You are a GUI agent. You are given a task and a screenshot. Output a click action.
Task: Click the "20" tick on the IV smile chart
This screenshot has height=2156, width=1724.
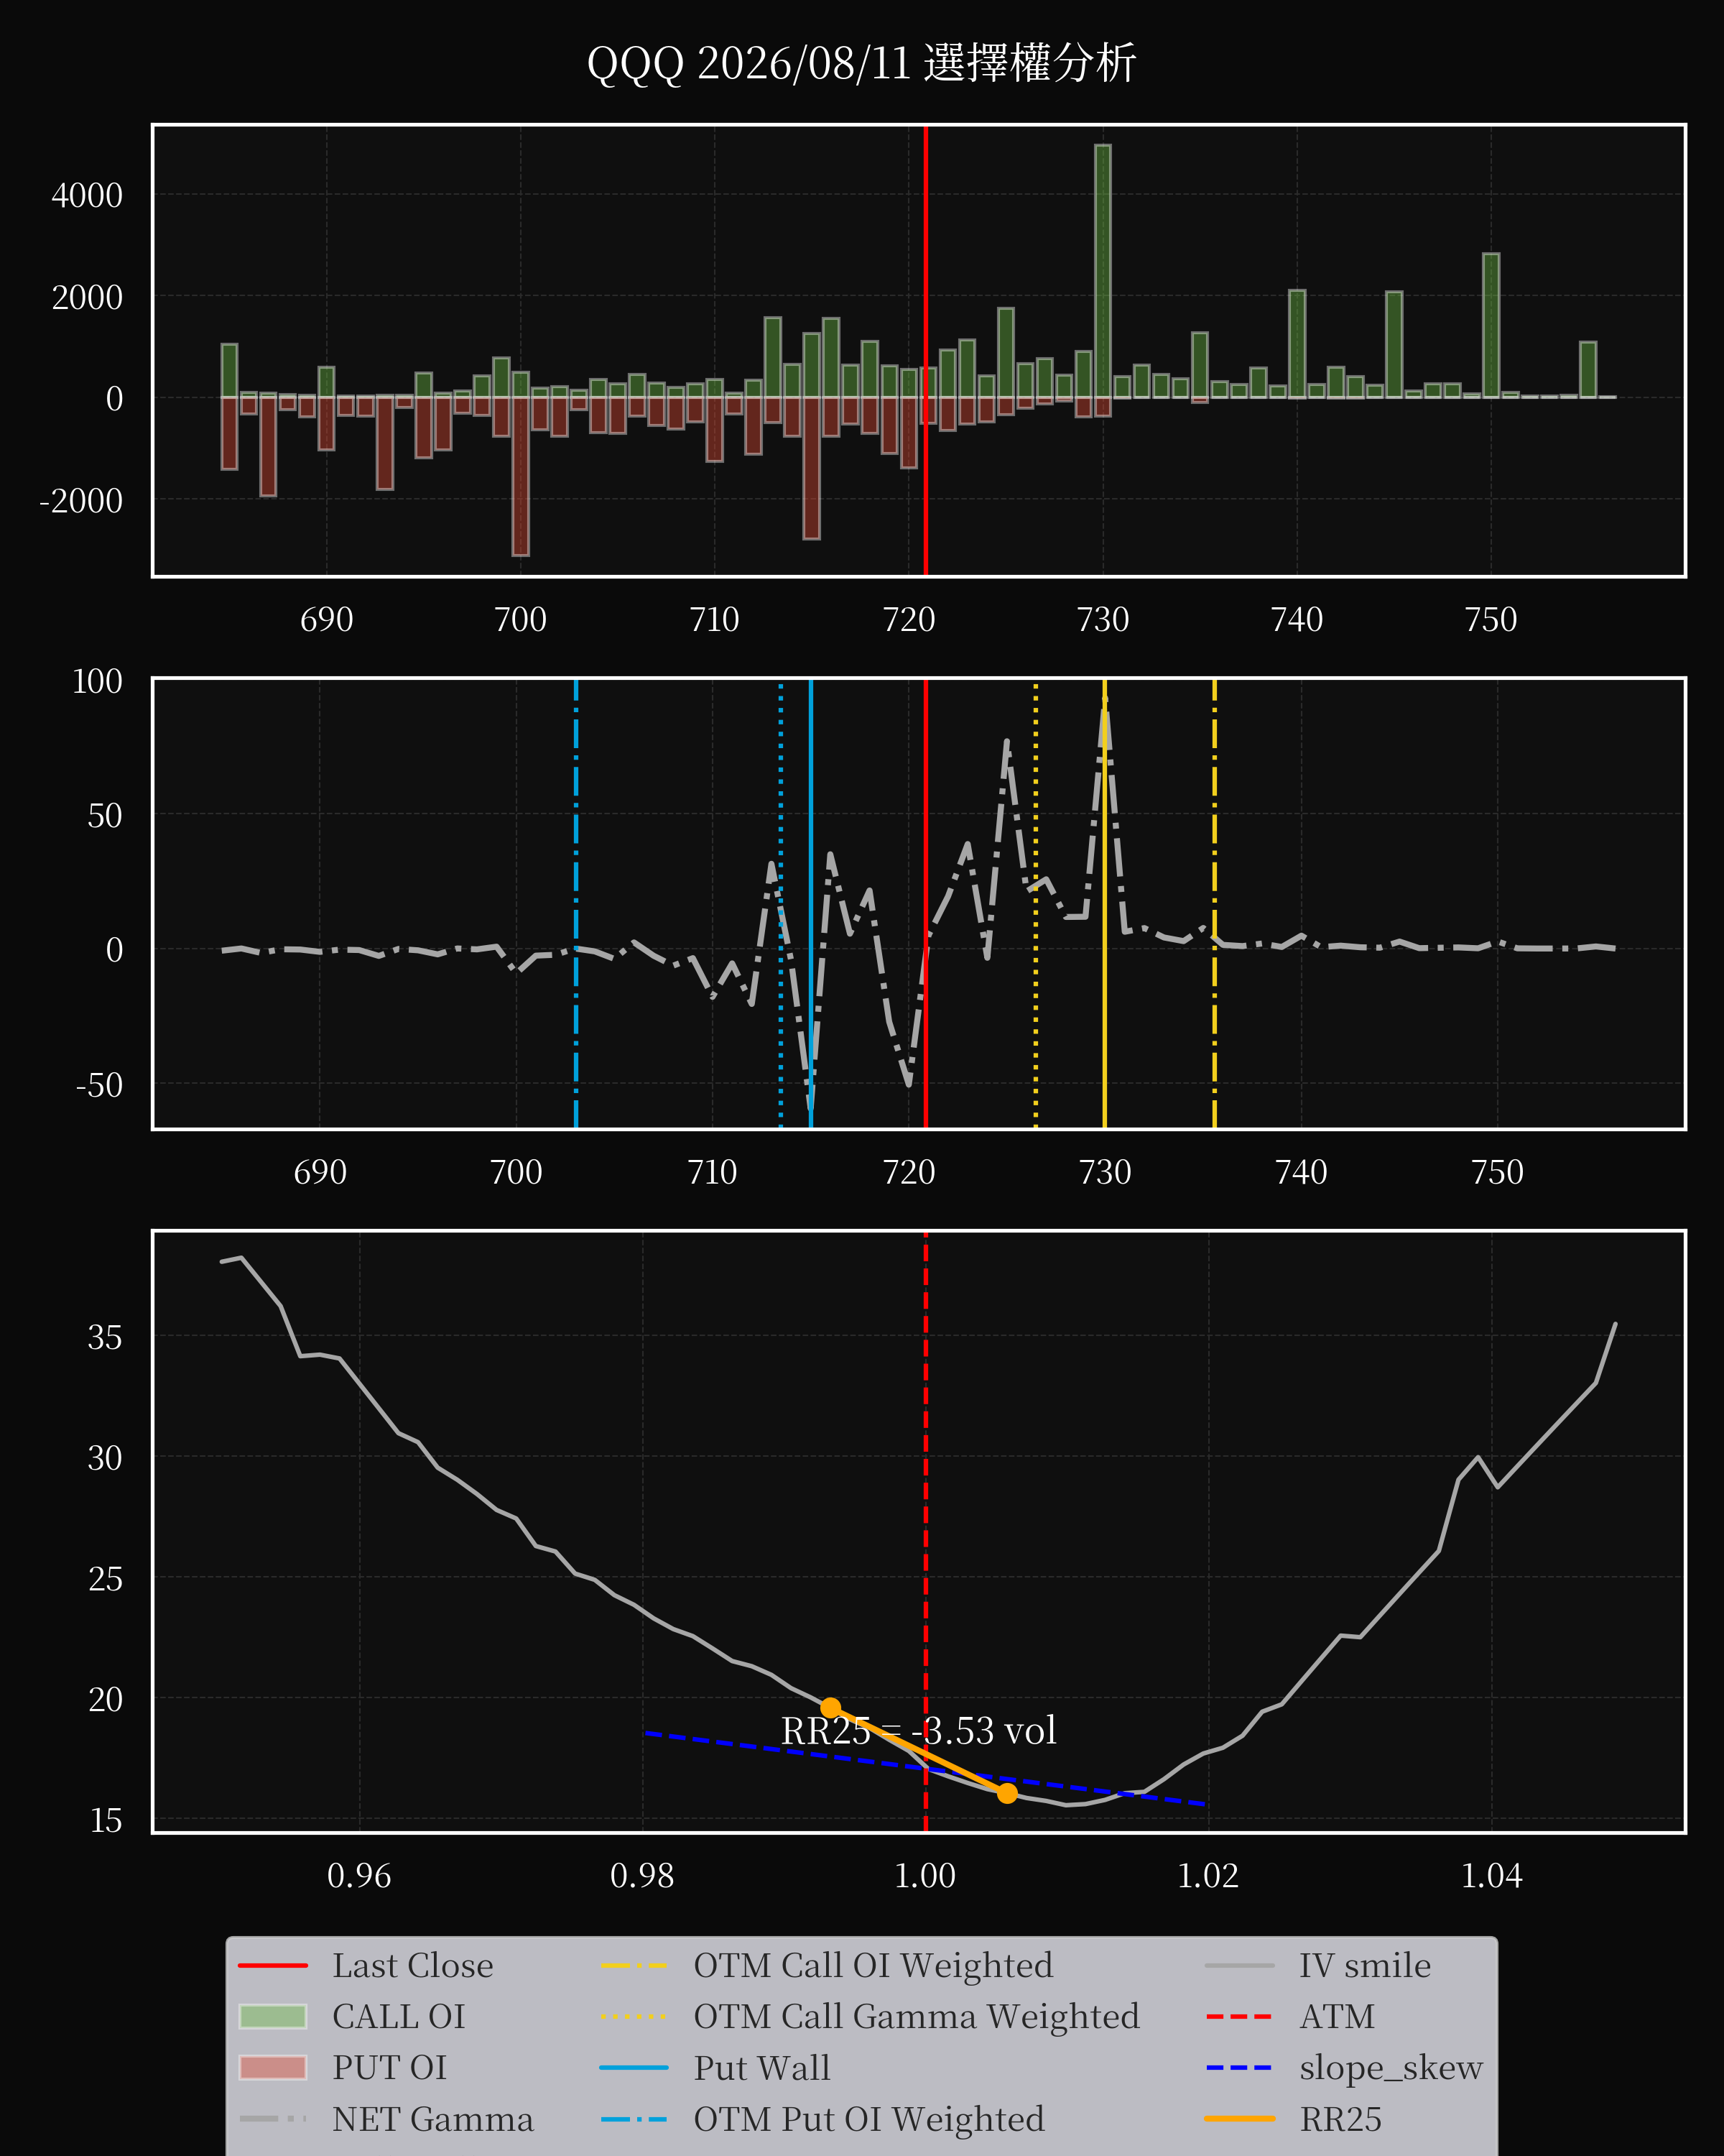pyautogui.click(x=105, y=1700)
